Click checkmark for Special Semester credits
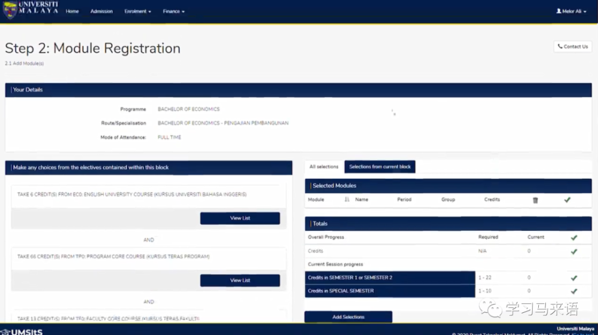The image size is (598, 335). click(x=573, y=291)
